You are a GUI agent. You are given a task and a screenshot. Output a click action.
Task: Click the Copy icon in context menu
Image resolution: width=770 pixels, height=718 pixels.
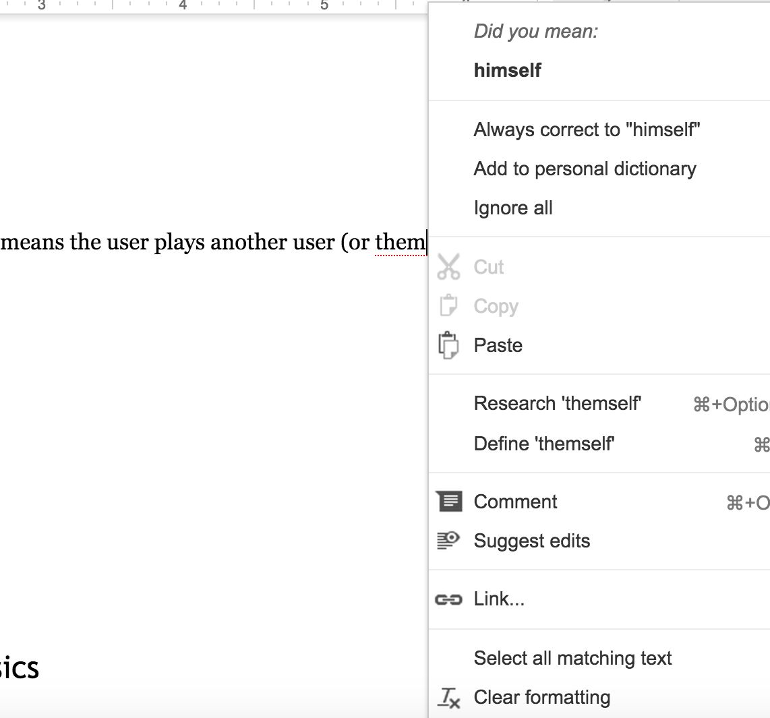(x=448, y=306)
